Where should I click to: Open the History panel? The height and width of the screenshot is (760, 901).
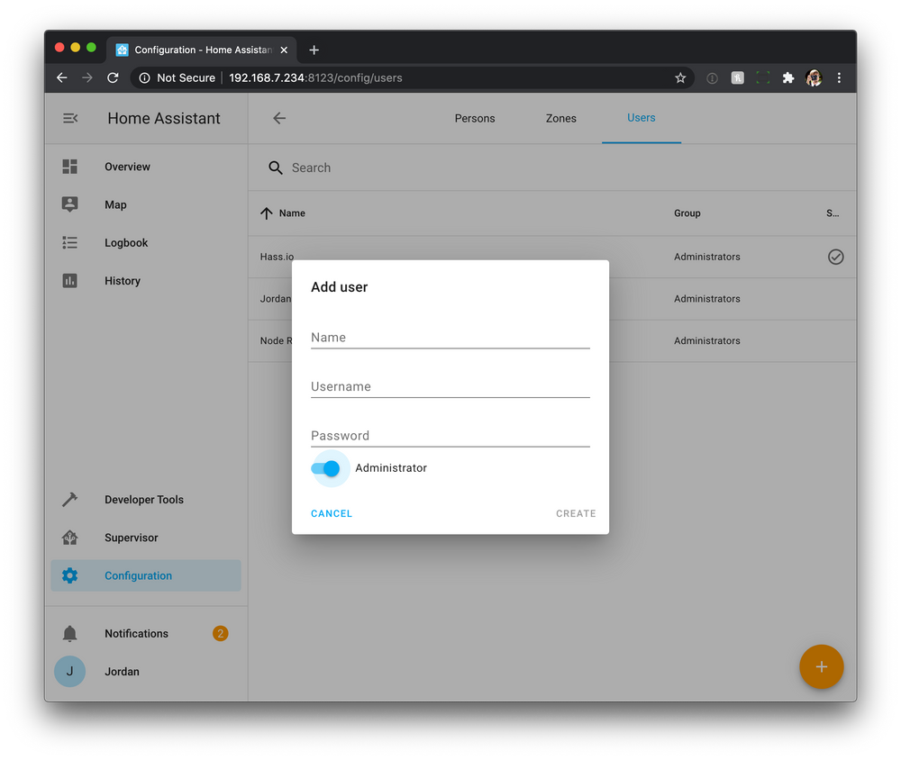click(122, 280)
